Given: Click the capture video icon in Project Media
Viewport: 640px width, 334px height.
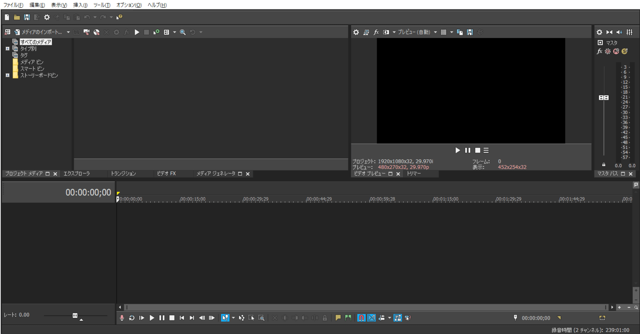Looking at the screenshot, I should coord(86,32).
